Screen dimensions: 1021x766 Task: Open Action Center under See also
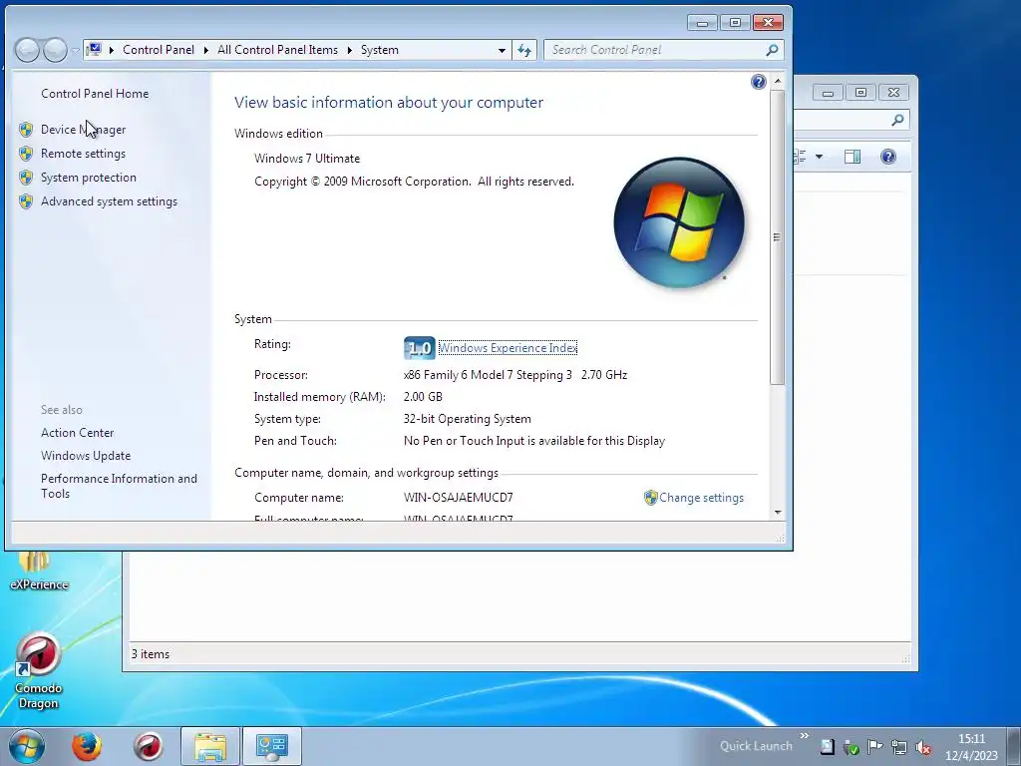77,433
